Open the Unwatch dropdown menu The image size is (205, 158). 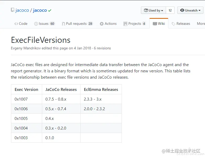(x=190, y=10)
